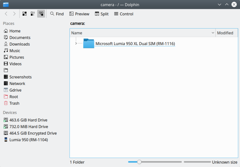Image resolution: width=240 pixels, height=167 pixels.
Task: Click the 1 Folder status text
Action: tap(77, 162)
